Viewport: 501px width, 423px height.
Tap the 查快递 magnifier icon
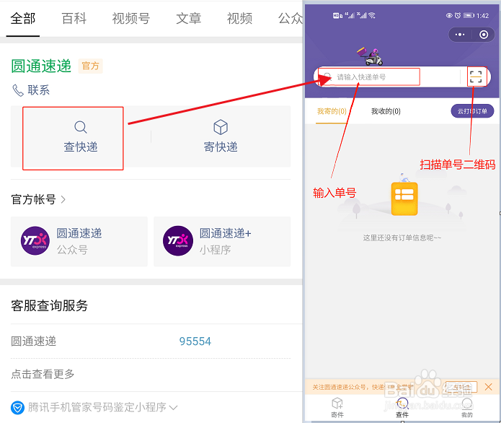[81, 127]
